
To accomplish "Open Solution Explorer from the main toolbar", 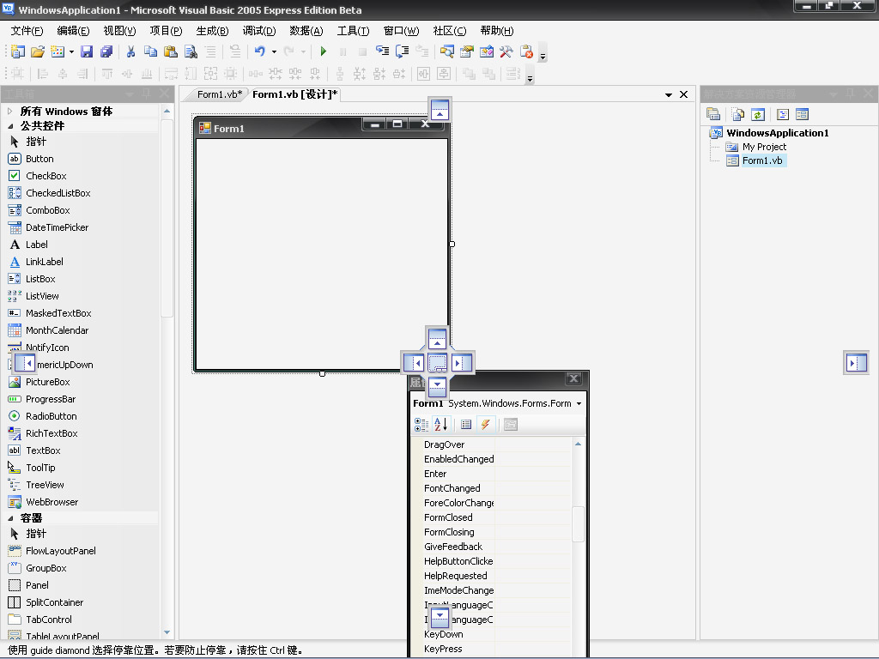I will coord(446,51).
